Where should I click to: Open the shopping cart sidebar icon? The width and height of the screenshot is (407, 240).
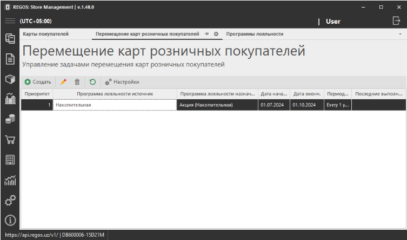(x=10, y=140)
